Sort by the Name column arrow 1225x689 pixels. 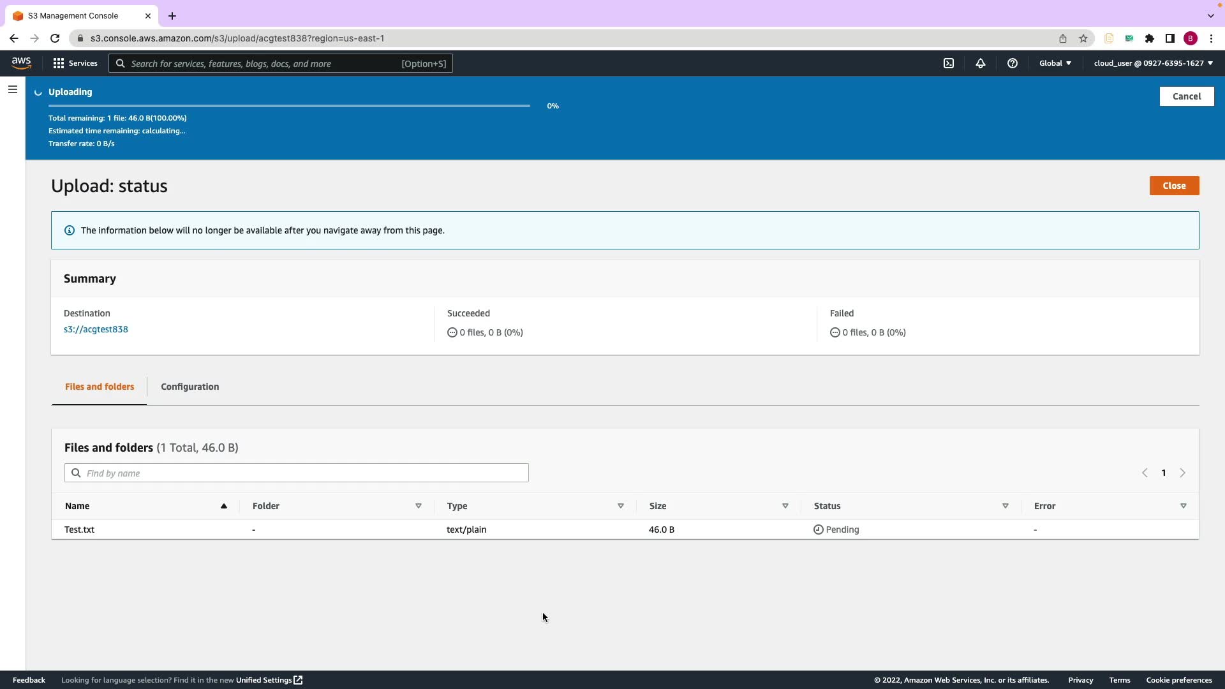pyautogui.click(x=224, y=506)
